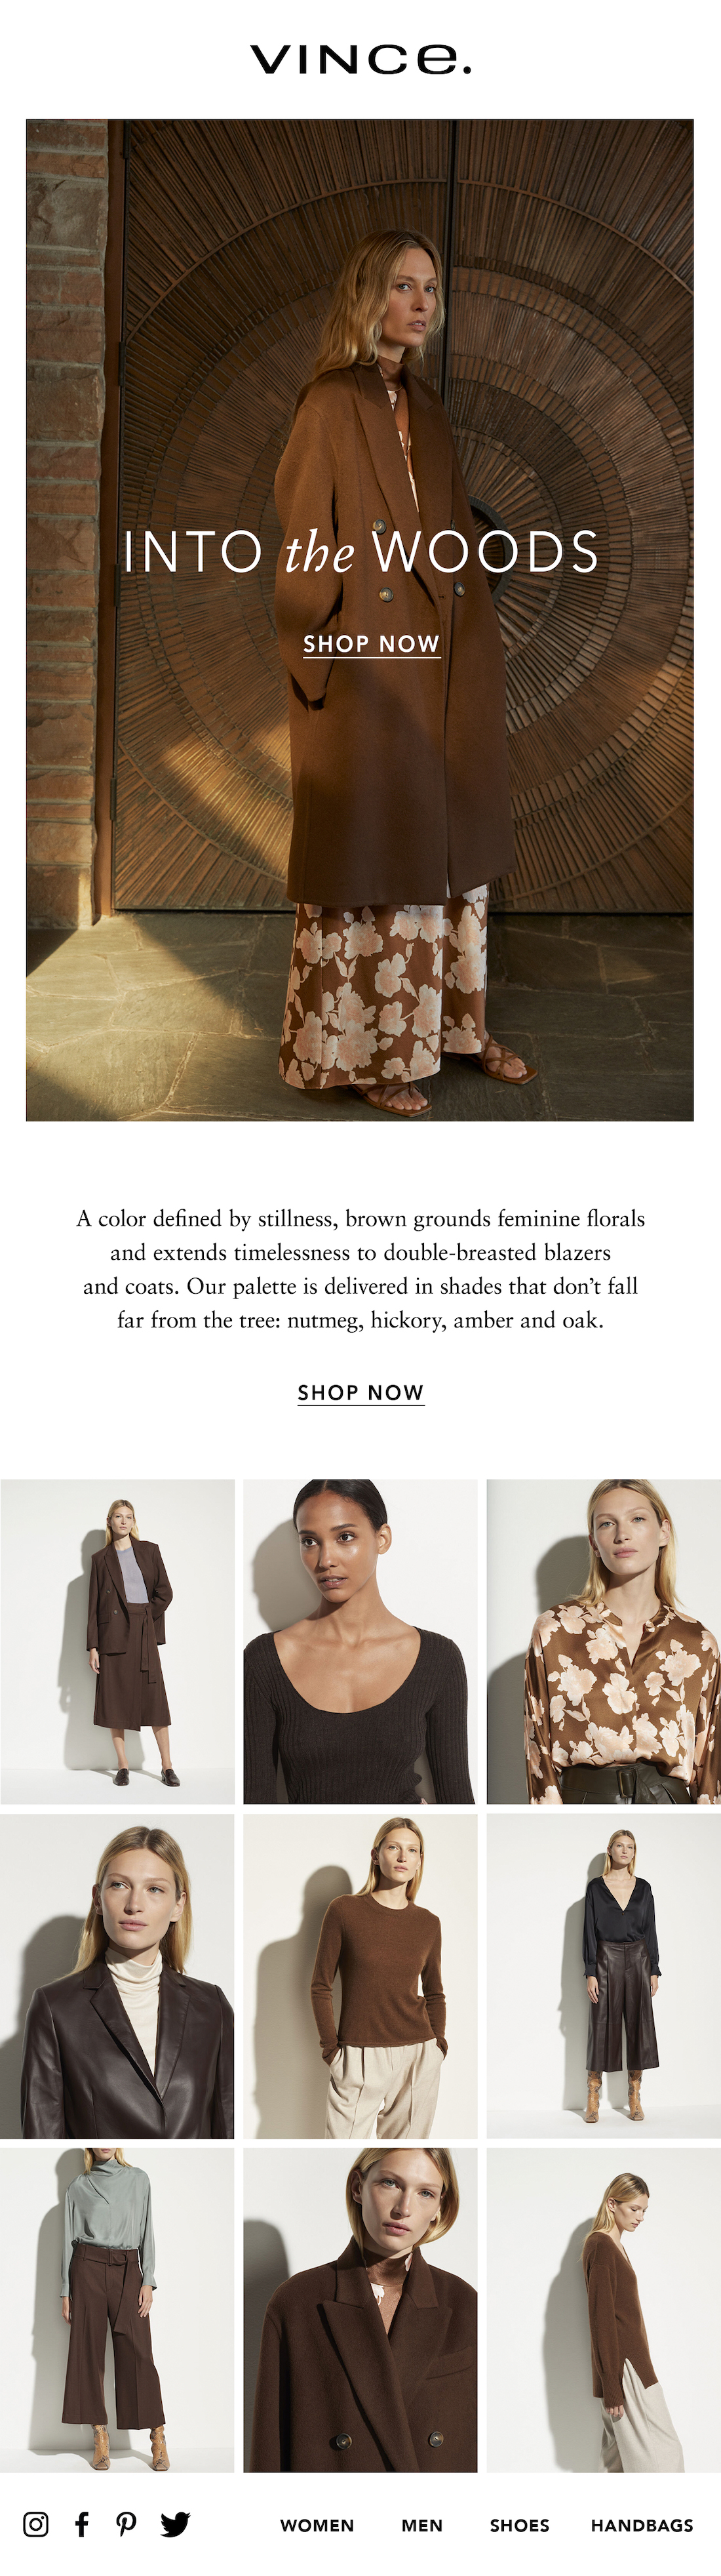Open the Instagram icon link
This screenshot has width=721, height=2576.
click(x=36, y=2524)
